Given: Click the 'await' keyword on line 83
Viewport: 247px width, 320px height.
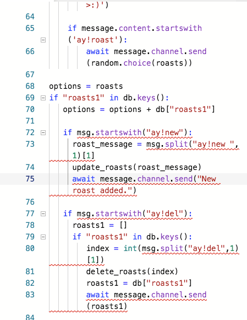Looking at the screenshot, I should 97,295.
